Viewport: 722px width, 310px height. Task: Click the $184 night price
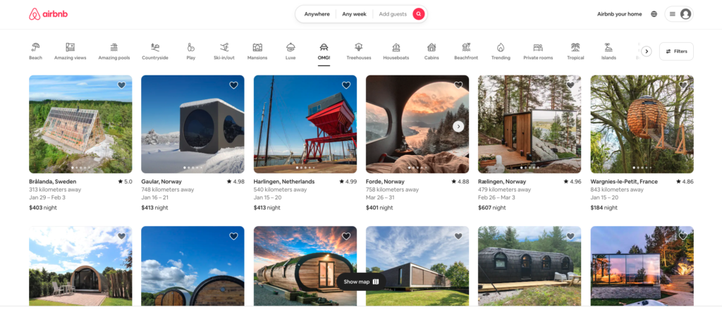click(x=604, y=207)
